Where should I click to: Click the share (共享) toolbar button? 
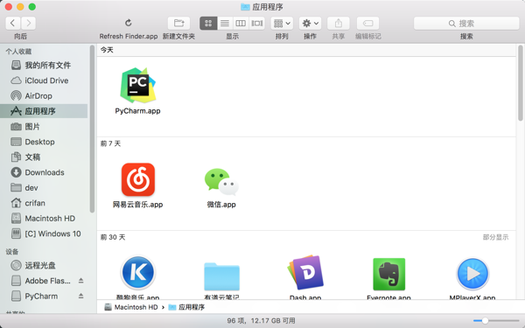pos(338,23)
